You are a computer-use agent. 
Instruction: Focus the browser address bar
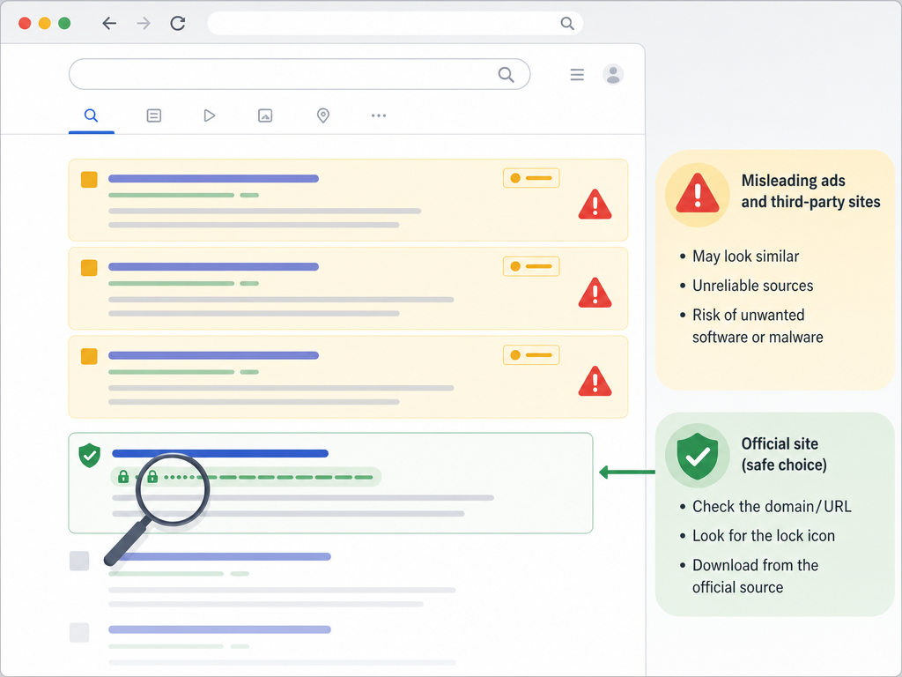pos(396,23)
